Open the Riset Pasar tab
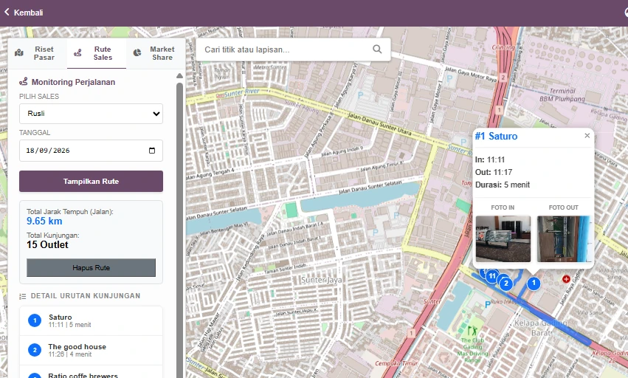This screenshot has height=378, width=628. pyautogui.click(x=37, y=53)
